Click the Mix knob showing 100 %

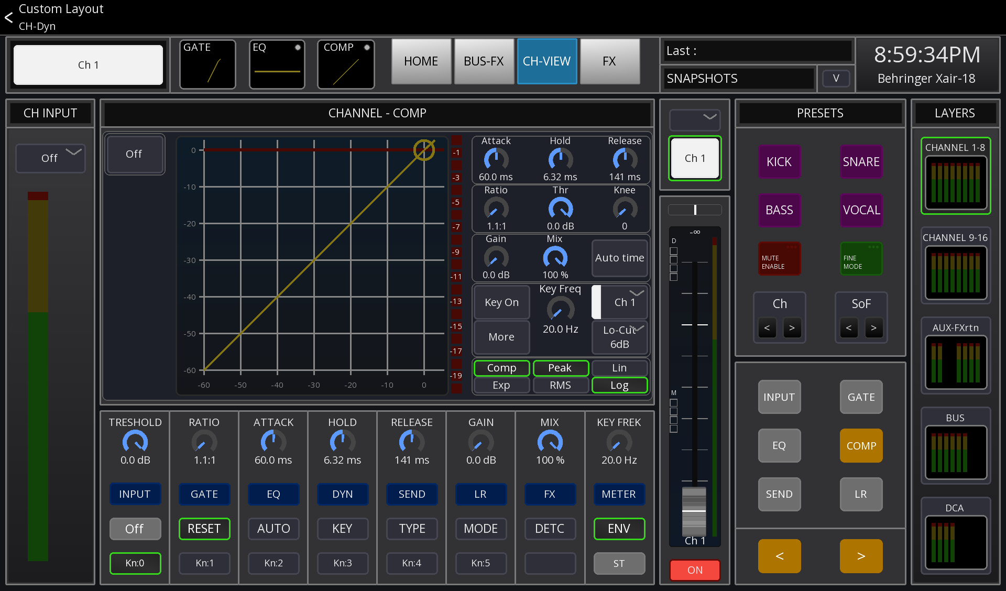[x=555, y=257]
